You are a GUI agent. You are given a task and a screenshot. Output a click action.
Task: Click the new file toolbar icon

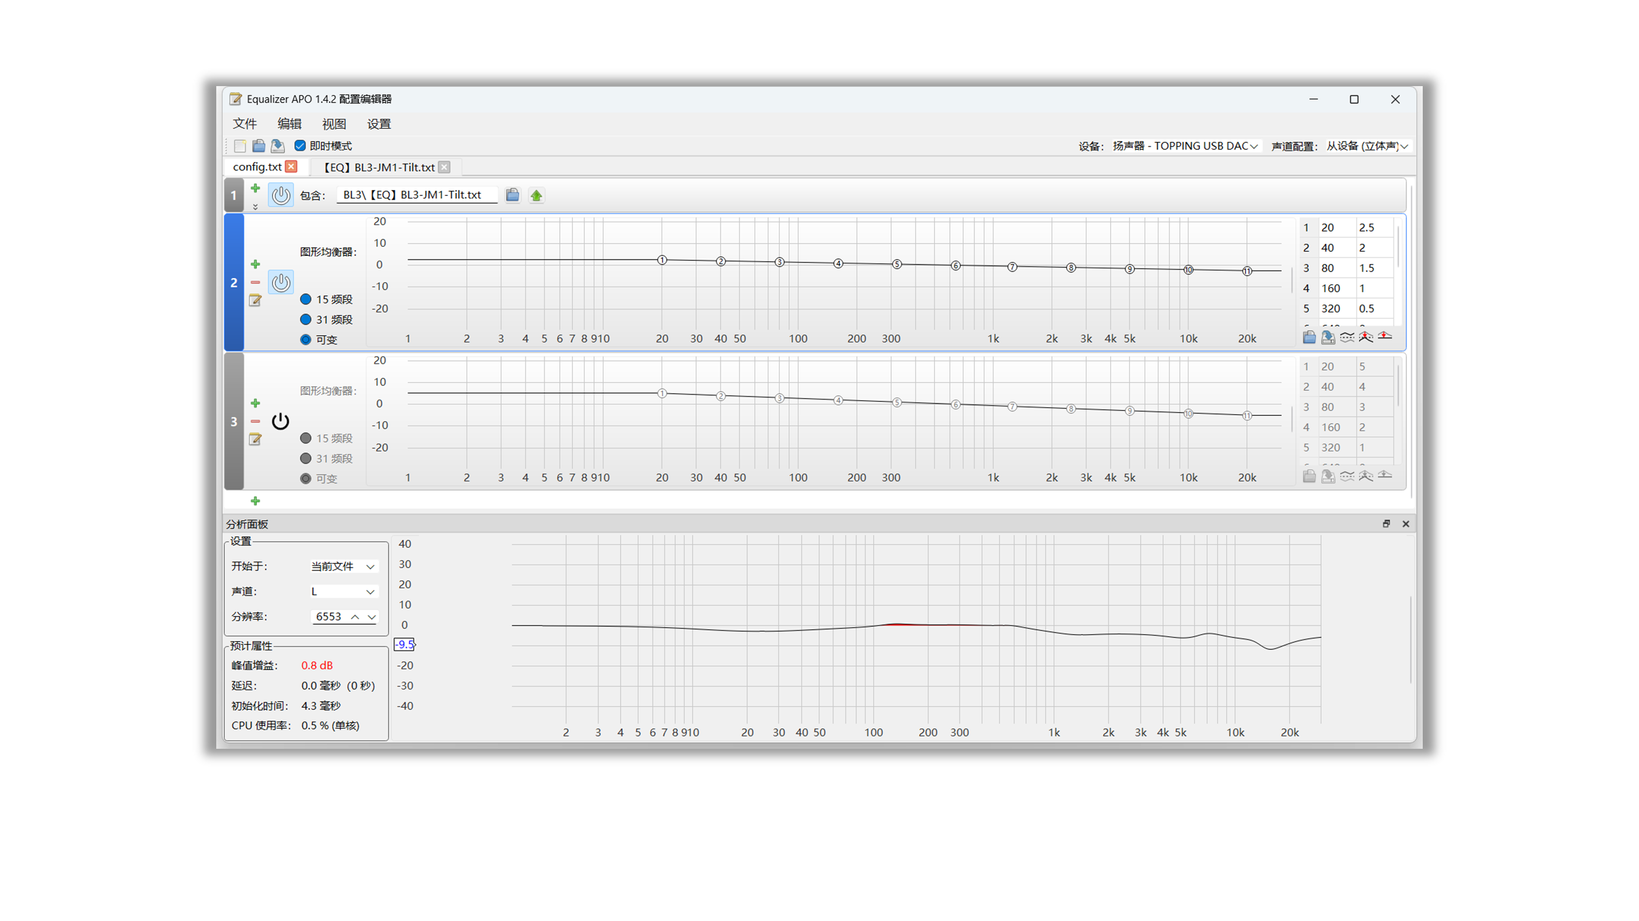pyautogui.click(x=240, y=146)
